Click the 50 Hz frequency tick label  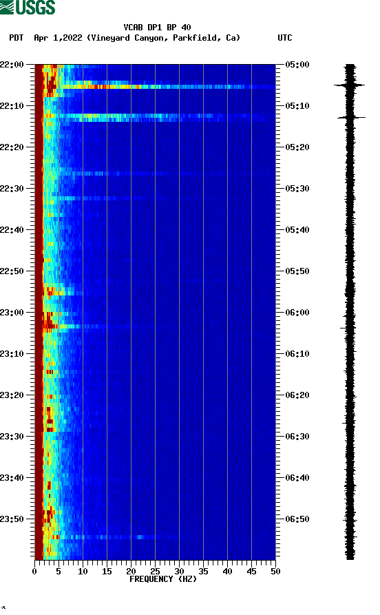pos(275,572)
